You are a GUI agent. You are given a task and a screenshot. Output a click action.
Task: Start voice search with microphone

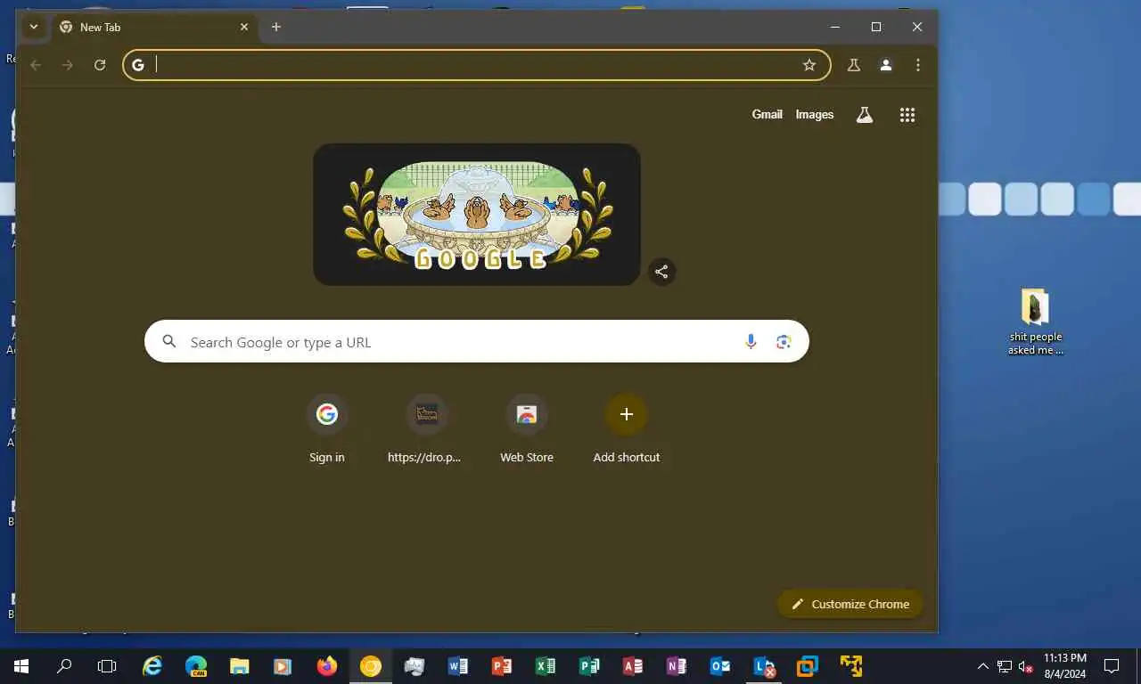point(751,342)
